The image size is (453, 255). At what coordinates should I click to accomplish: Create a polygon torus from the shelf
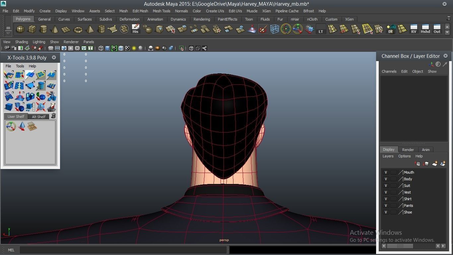78,29
